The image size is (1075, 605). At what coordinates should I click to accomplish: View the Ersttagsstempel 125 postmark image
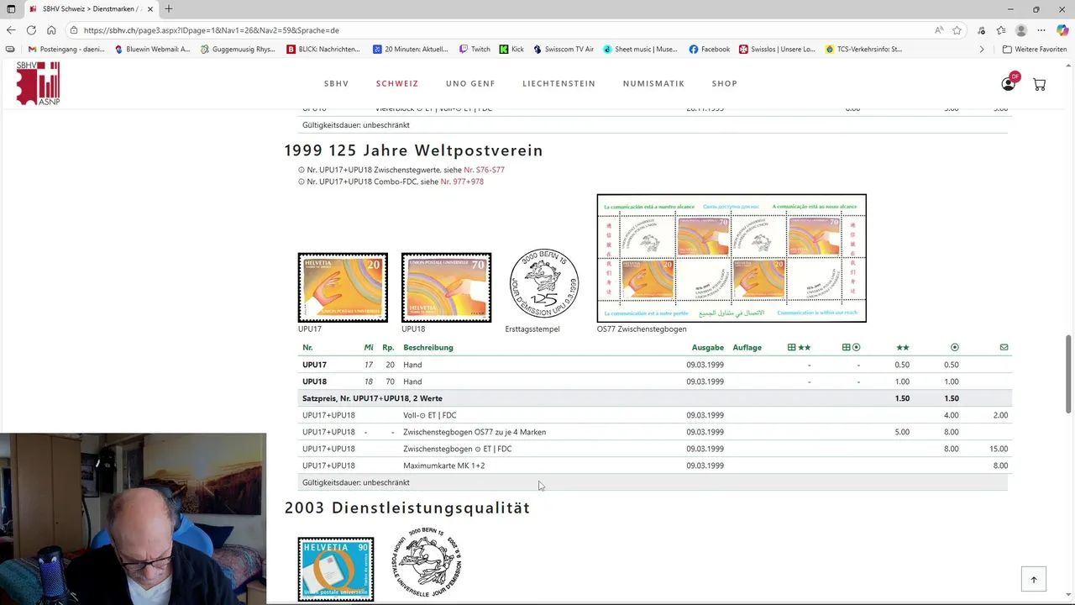coord(543,283)
